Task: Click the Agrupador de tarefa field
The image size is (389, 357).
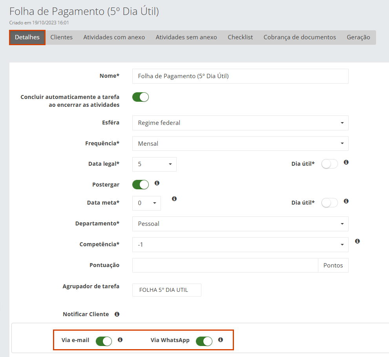Action: (x=167, y=290)
